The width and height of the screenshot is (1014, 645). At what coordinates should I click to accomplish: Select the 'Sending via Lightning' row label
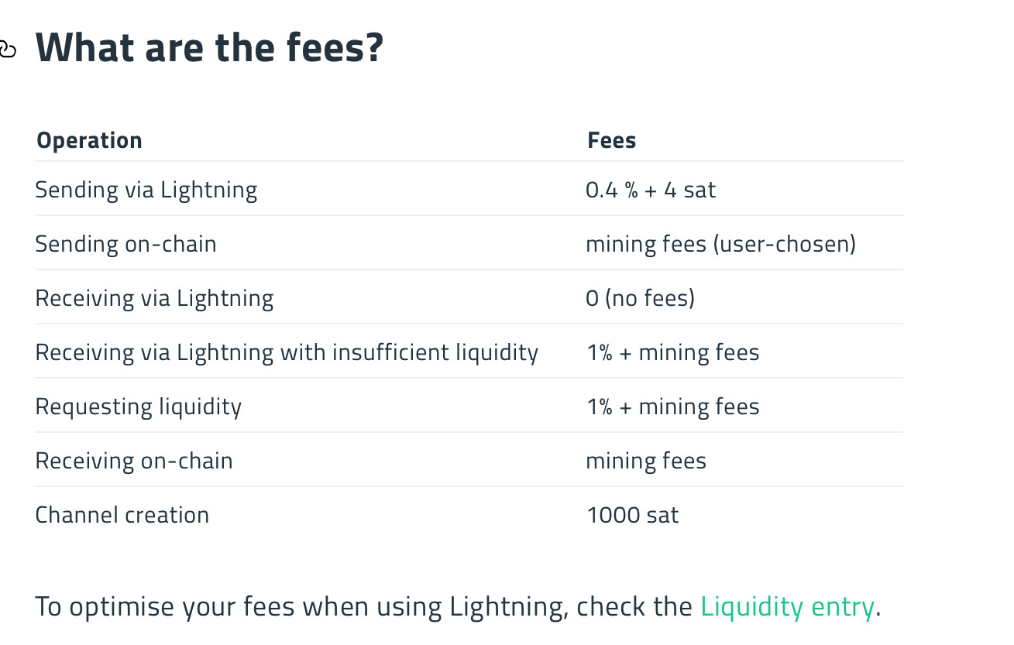[x=146, y=190]
